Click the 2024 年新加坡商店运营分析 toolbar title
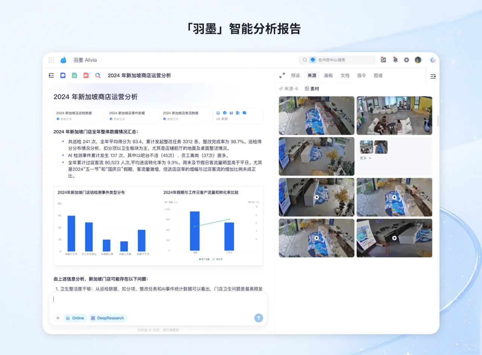 139,75
